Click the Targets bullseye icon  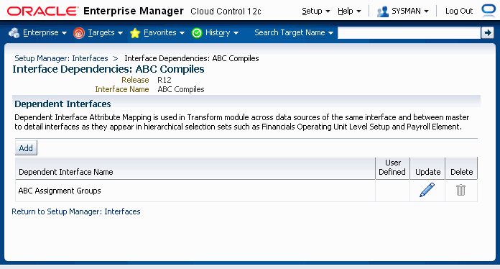pyautogui.click(x=79, y=33)
